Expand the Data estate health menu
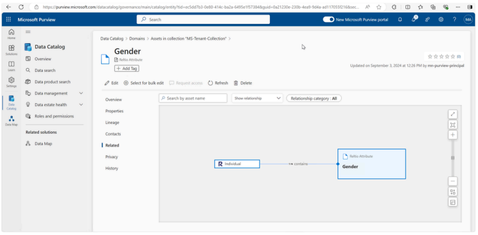 pyautogui.click(x=81, y=104)
